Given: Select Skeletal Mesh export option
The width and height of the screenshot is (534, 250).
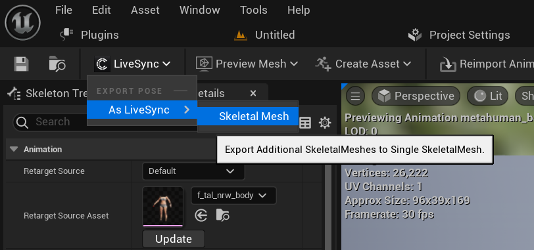Looking at the screenshot, I should click(x=248, y=116).
